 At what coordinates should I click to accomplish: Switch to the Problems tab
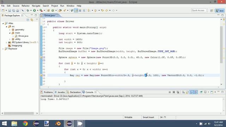(47, 92)
